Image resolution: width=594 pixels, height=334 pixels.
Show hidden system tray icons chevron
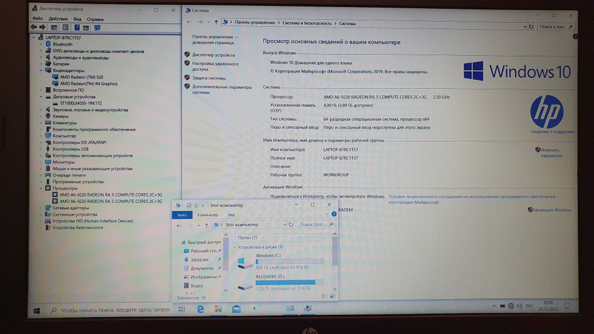(494, 306)
